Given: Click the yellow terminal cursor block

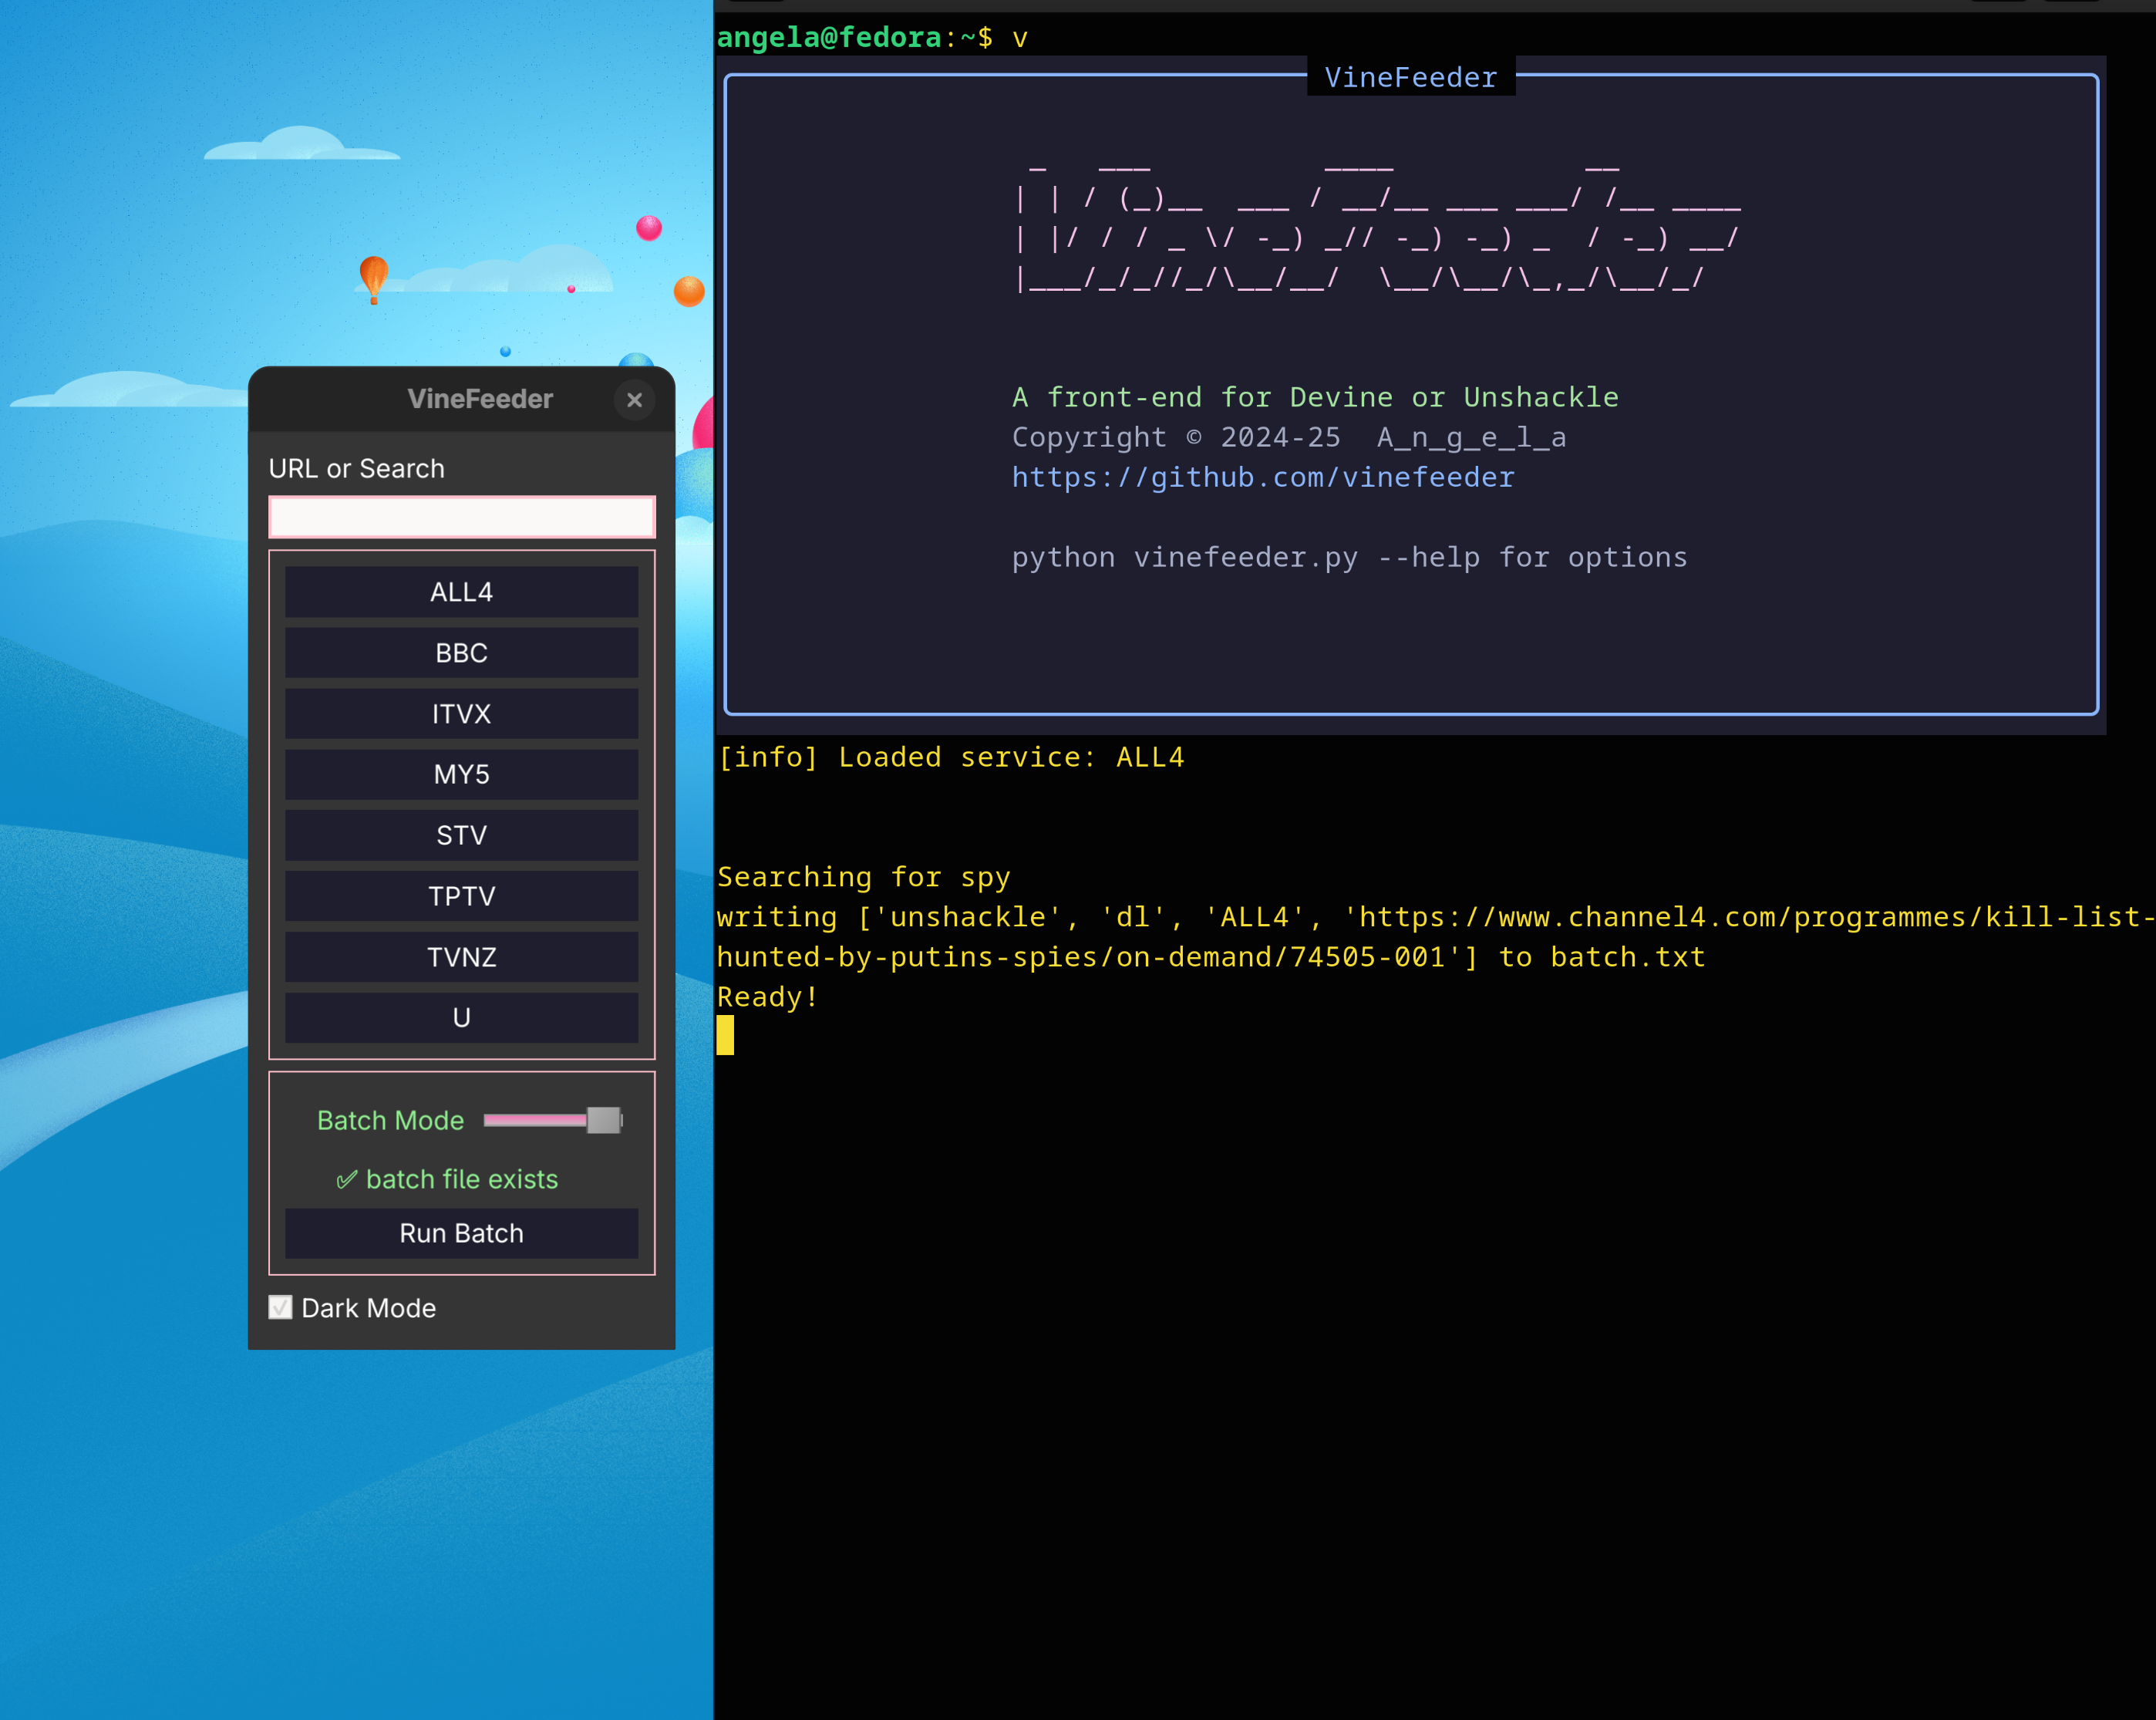Looking at the screenshot, I should (x=725, y=1035).
